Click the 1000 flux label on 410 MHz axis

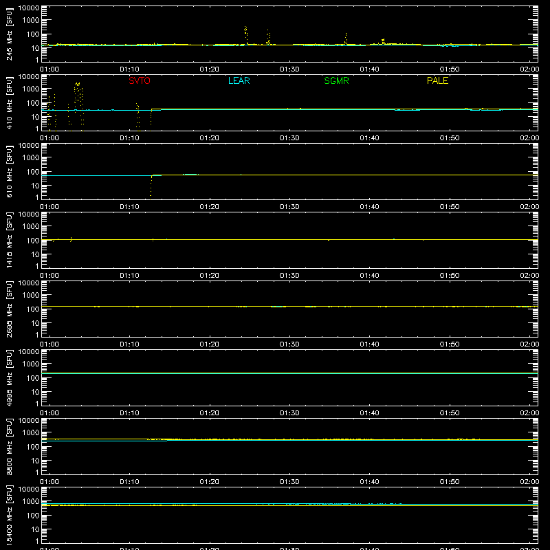(31, 89)
